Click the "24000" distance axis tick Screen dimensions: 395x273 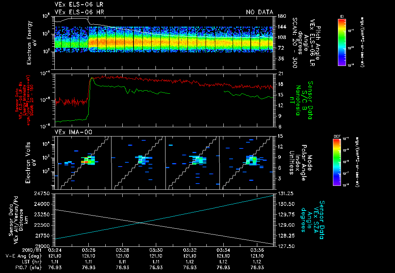pyautogui.click(x=42, y=204)
